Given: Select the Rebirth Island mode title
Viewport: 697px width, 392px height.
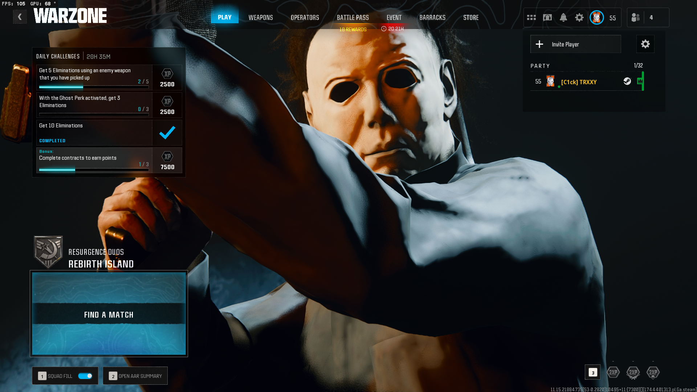Looking at the screenshot, I should [101, 264].
